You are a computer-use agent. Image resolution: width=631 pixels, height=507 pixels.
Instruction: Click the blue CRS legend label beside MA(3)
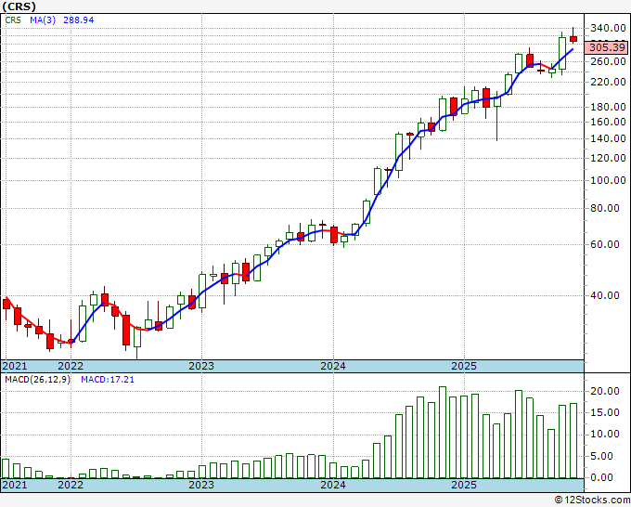coord(13,18)
